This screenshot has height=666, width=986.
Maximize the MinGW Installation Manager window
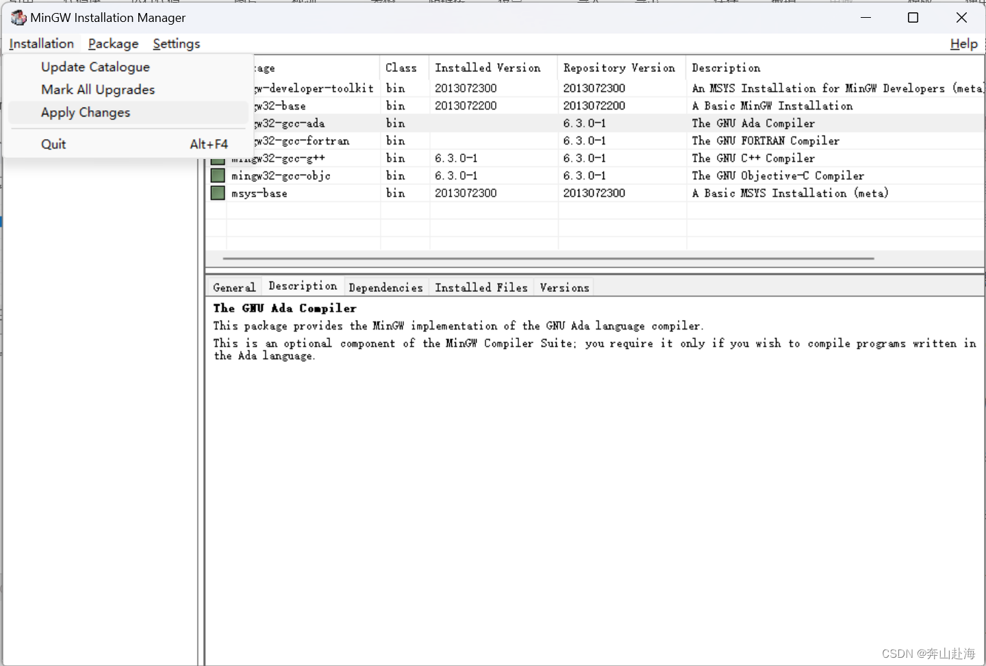click(x=913, y=18)
